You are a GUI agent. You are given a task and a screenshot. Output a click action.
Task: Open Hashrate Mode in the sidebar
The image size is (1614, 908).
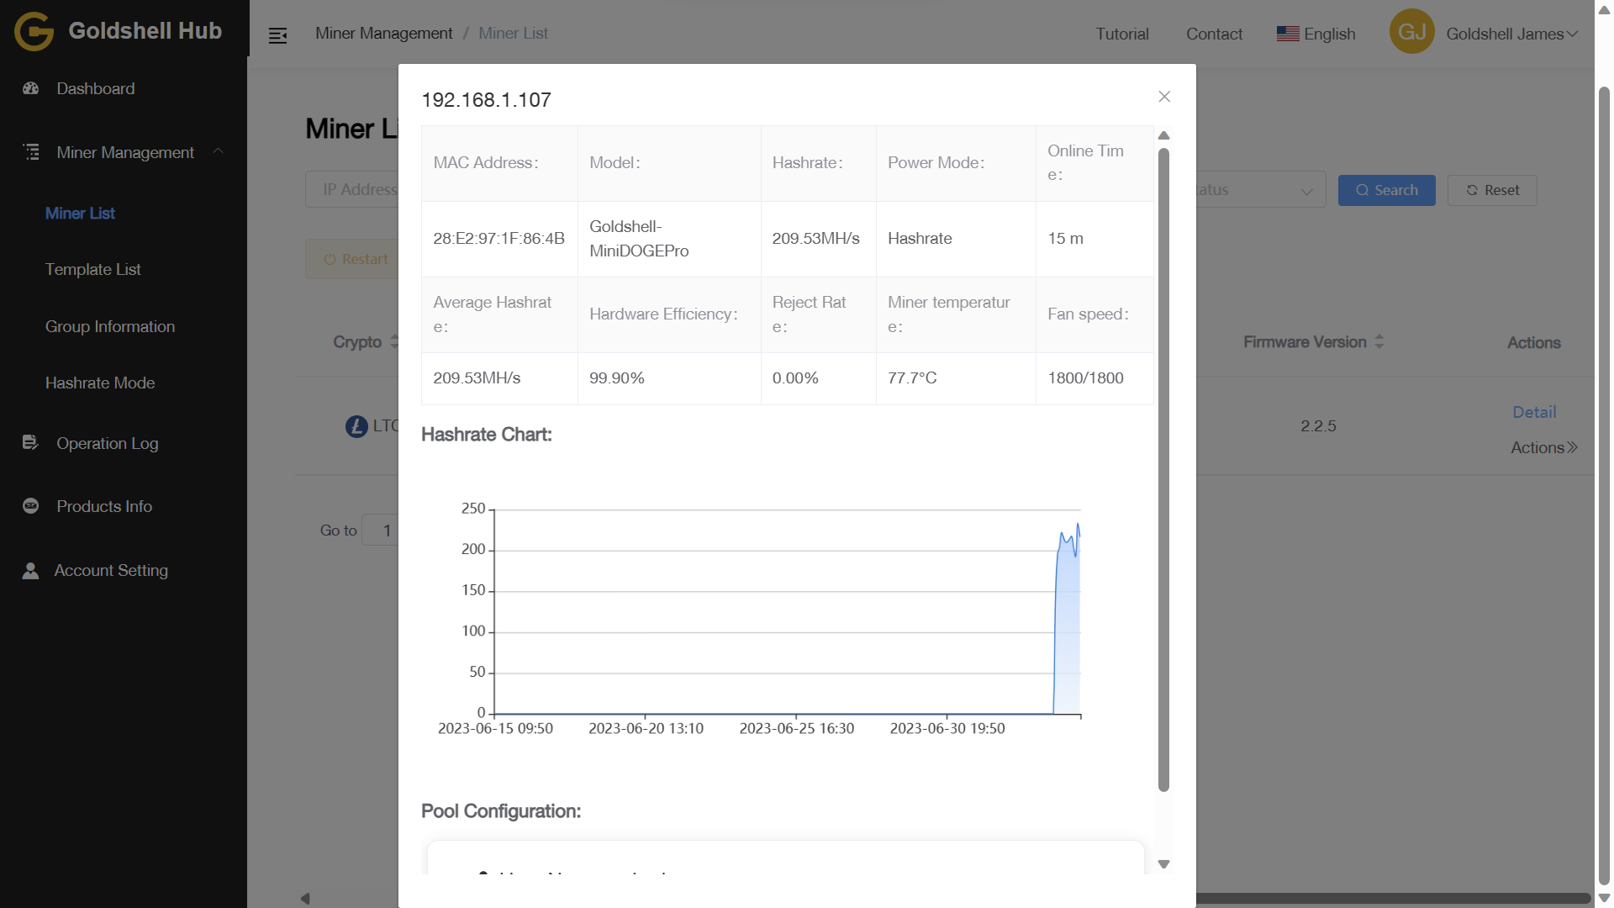[x=100, y=383]
